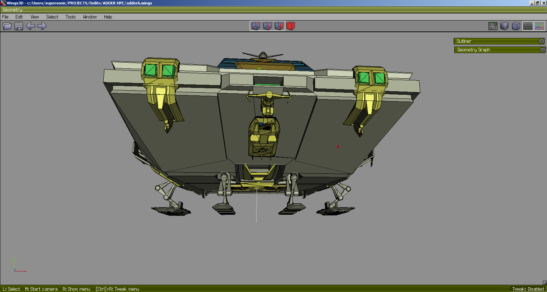Click the window resize grip corner
The height and width of the screenshot is (292, 547).
[x=545, y=283]
